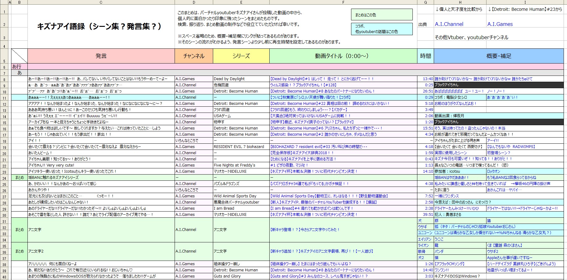The height and width of the screenshot is (280, 567).
Task: Open 【ハードデイズラグ 薬師丸ひろ子】 link
Action: [521, 264]
